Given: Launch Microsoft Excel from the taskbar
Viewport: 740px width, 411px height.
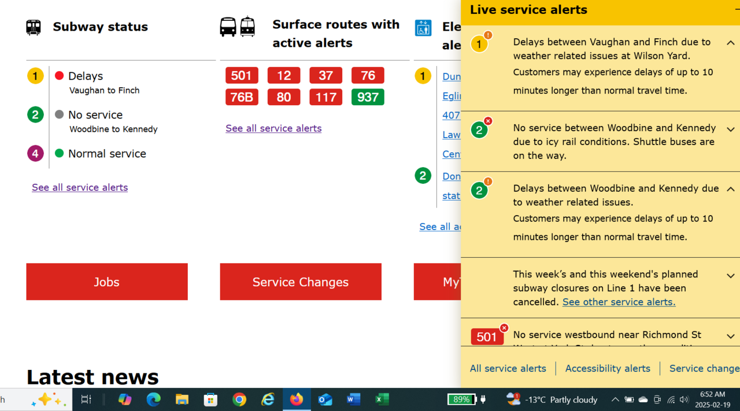Looking at the screenshot, I should point(382,399).
